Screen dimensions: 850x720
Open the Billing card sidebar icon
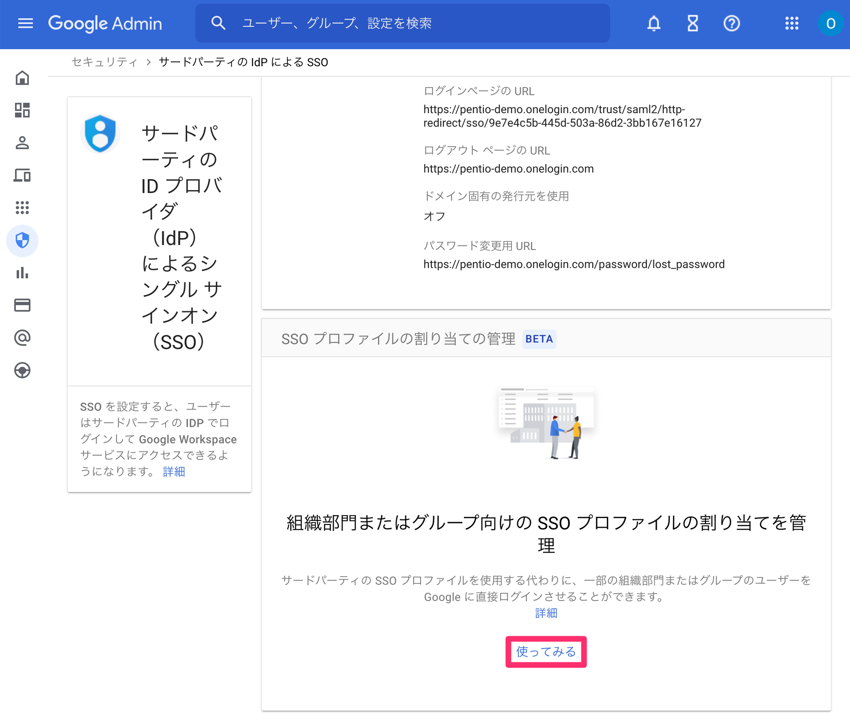click(22, 305)
